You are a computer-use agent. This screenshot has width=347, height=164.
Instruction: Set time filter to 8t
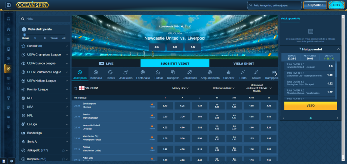44,38
